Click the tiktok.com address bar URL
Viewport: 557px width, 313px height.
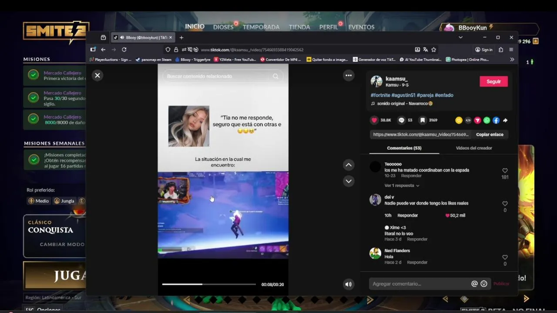252,50
